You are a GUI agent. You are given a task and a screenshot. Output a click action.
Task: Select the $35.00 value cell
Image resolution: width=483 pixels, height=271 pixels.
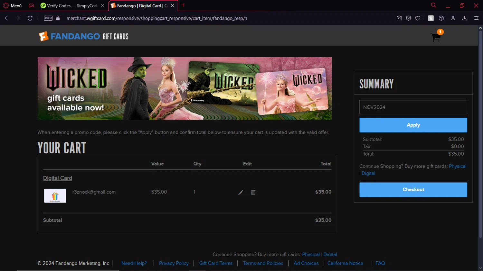point(159,192)
